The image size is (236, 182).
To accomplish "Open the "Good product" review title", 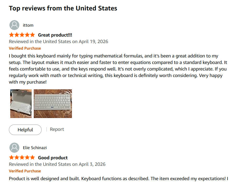I will point(53,157).
